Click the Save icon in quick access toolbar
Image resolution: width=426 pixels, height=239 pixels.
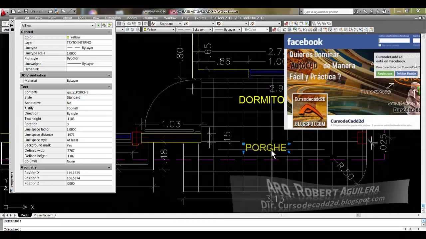(x=26, y=11)
